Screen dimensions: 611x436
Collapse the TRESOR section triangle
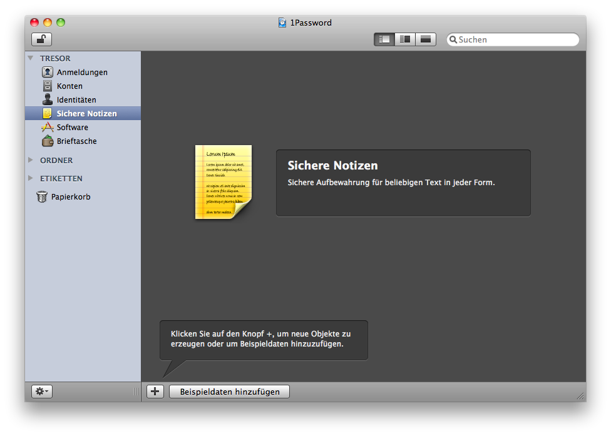click(x=31, y=58)
